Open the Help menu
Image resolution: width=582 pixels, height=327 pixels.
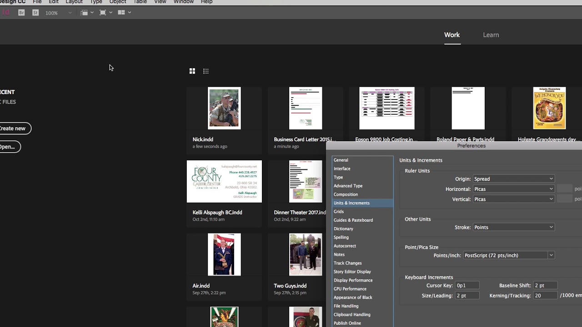point(206,2)
